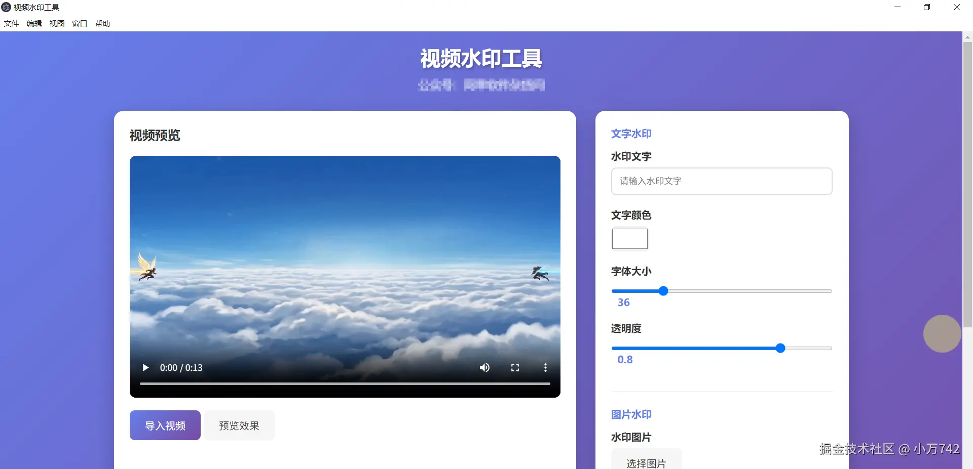The height and width of the screenshot is (469, 973).
Task: Focus the 水印文字 input field
Action: point(722,181)
